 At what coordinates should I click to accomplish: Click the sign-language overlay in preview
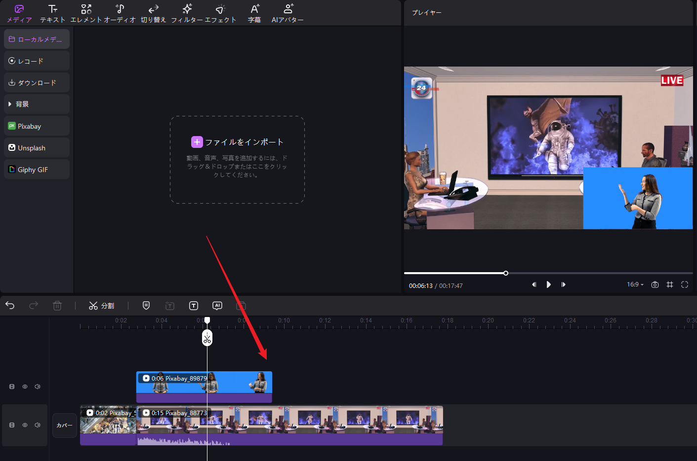638,198
